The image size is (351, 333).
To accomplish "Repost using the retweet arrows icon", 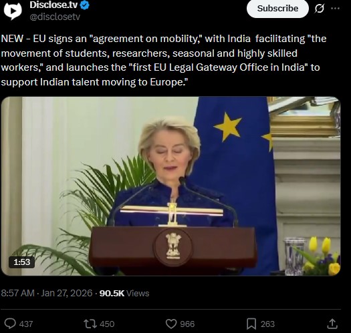I will point(90,324).
